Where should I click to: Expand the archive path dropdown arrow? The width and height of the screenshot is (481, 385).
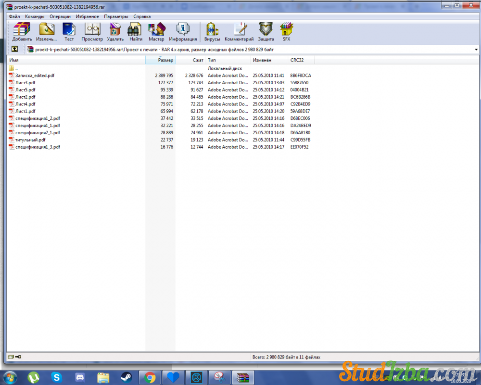[x=476, y=50]
